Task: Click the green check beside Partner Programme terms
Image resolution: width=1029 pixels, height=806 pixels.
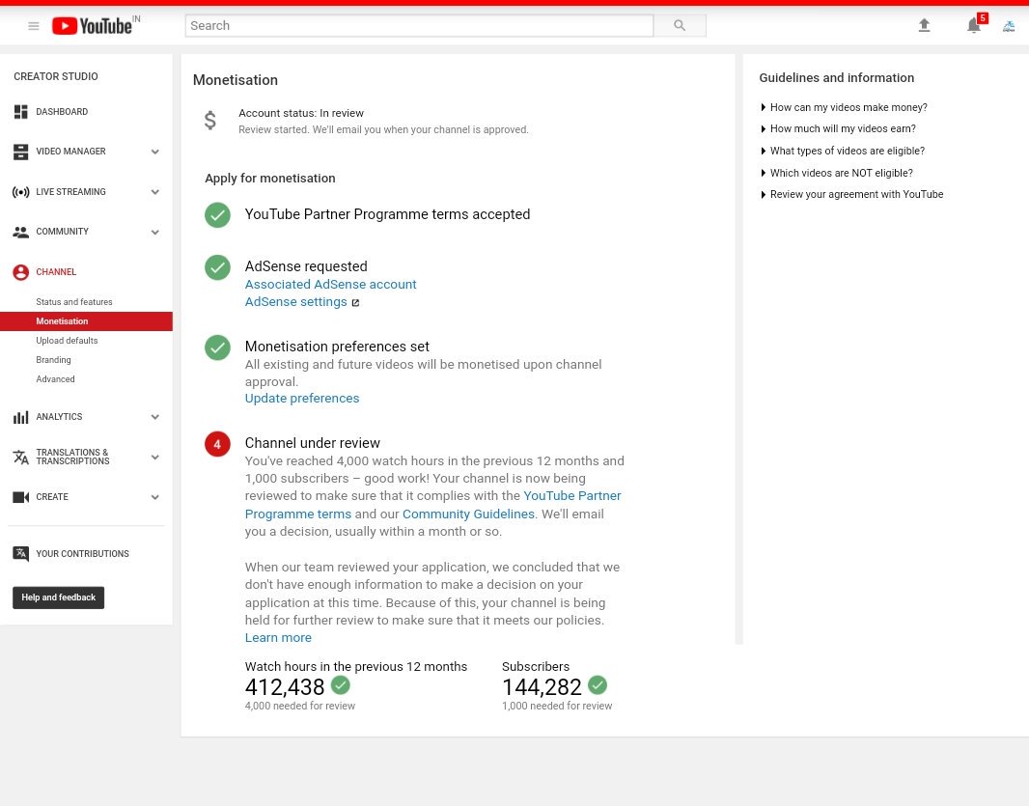Action: point(217,214)
